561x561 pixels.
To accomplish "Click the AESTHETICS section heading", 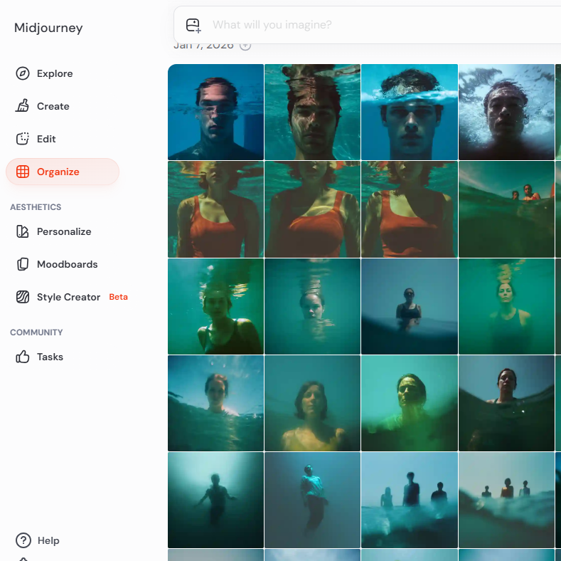I will click(x=36, y=207).
